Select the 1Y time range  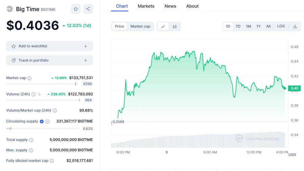[x=258, y=27]
